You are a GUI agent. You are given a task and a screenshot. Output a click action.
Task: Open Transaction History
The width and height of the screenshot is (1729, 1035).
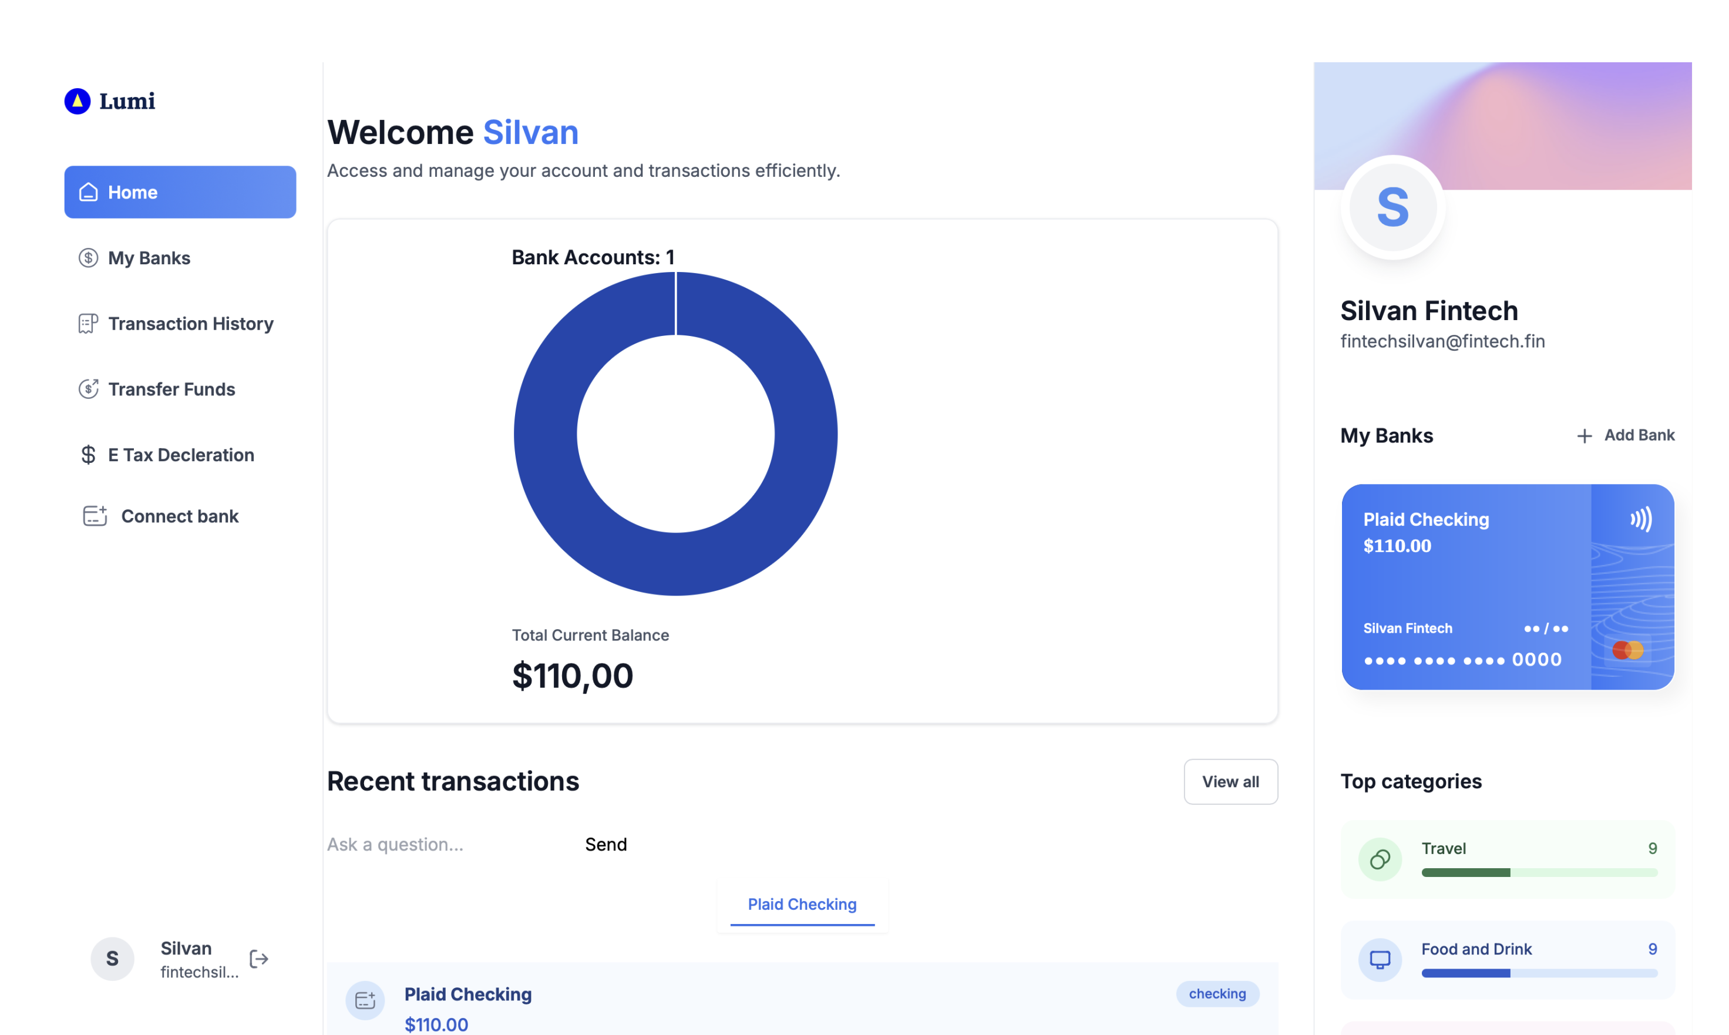180,324
